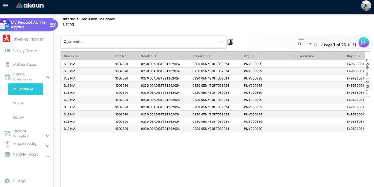Open the History submenu item
Screen dimensions: 374x187
tap(18, 117)
